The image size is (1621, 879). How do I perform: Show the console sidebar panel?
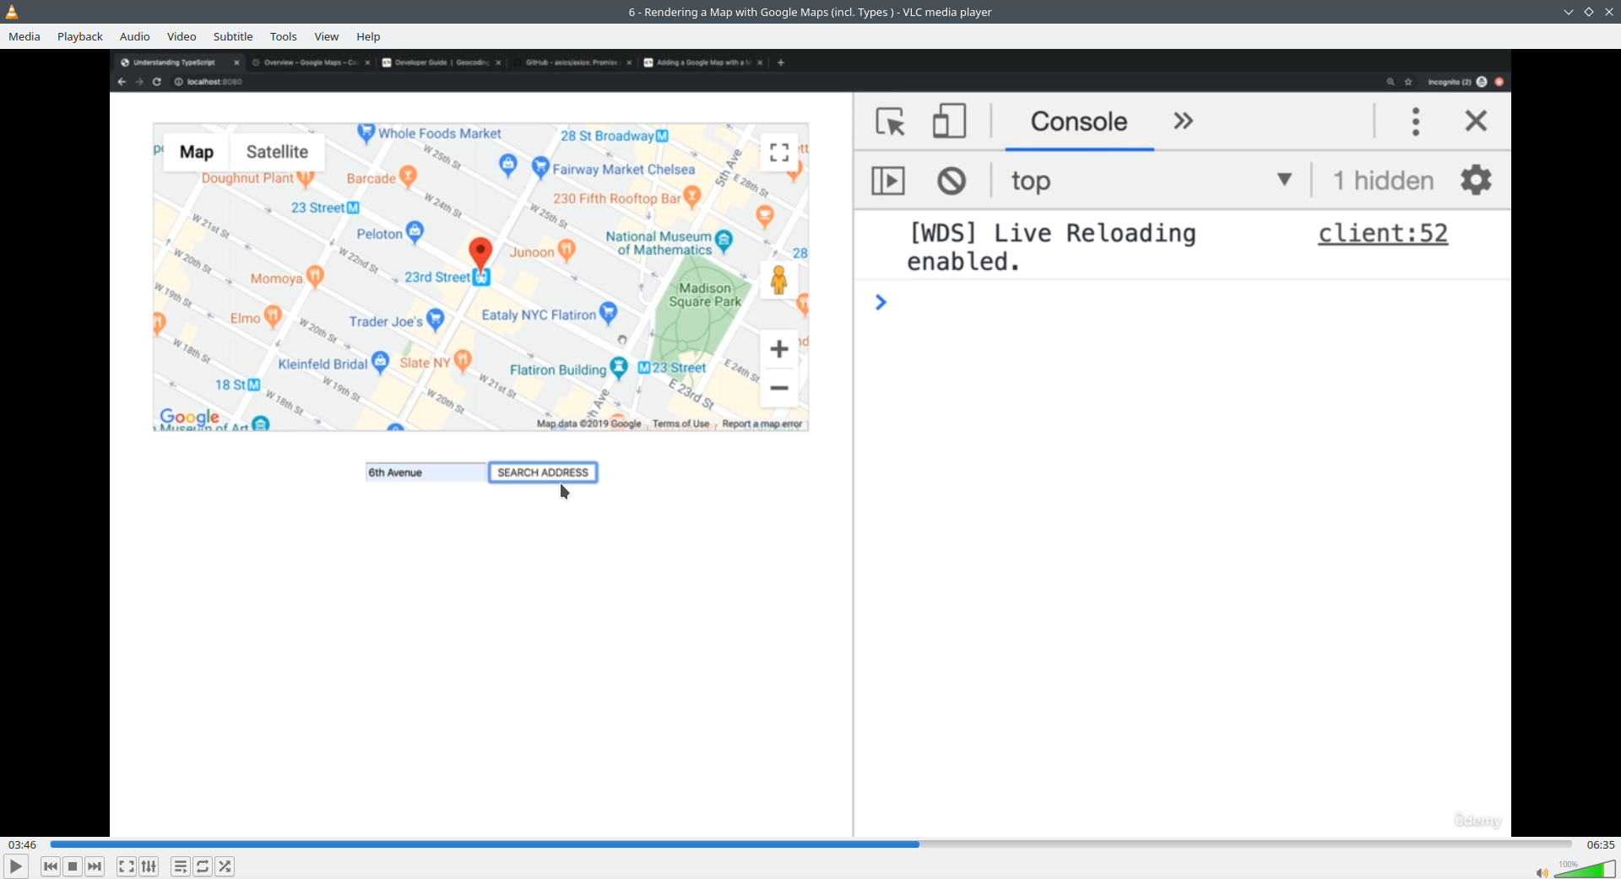888,181
